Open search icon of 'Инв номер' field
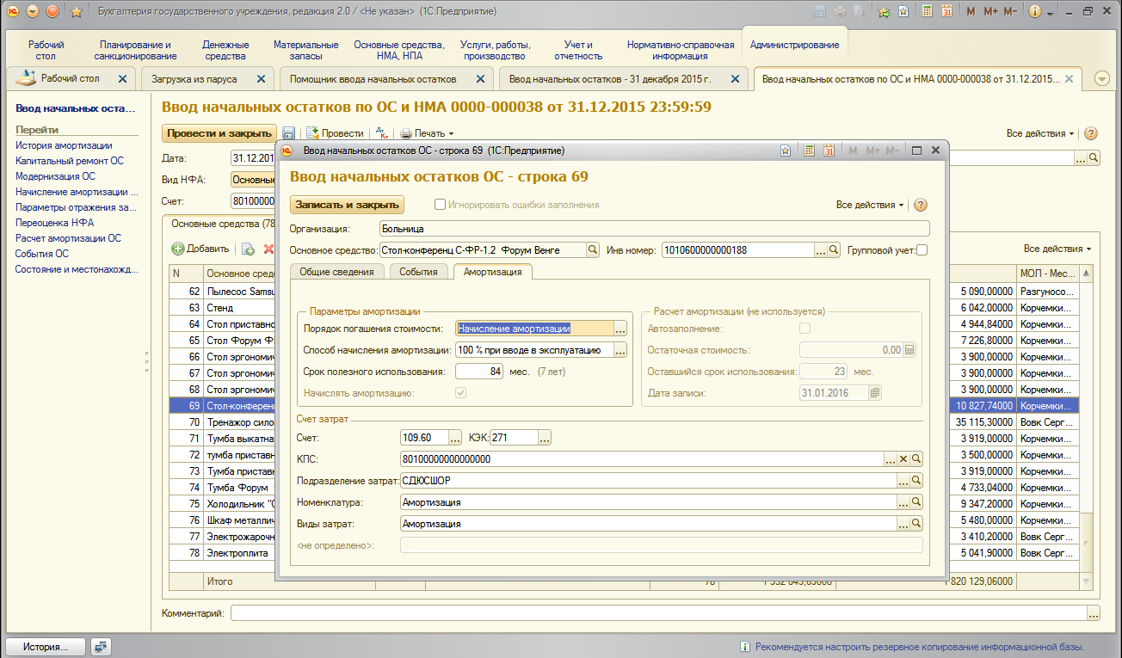This screenshot has height=658, width=1122. (835, 250)
